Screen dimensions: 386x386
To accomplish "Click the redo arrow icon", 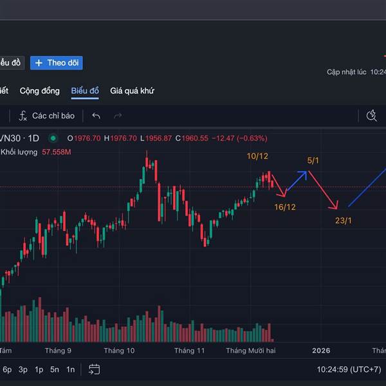I will [118, 116].
